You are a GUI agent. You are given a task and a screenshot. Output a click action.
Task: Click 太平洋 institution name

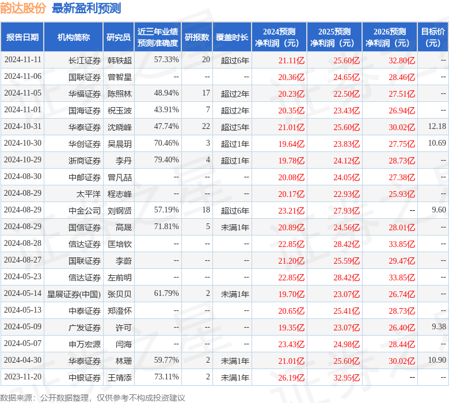[89, 194]
